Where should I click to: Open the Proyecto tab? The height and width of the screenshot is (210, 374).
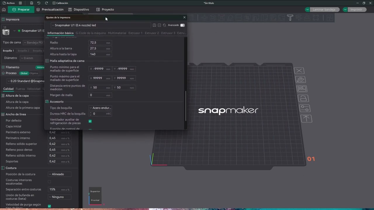[105, 9]
